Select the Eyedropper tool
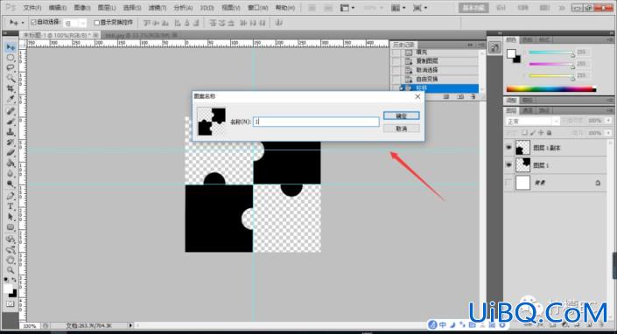 tap(11, 100)
